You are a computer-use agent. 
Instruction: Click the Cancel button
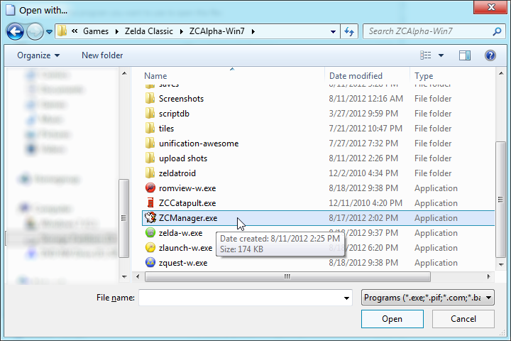click(463, 319)
